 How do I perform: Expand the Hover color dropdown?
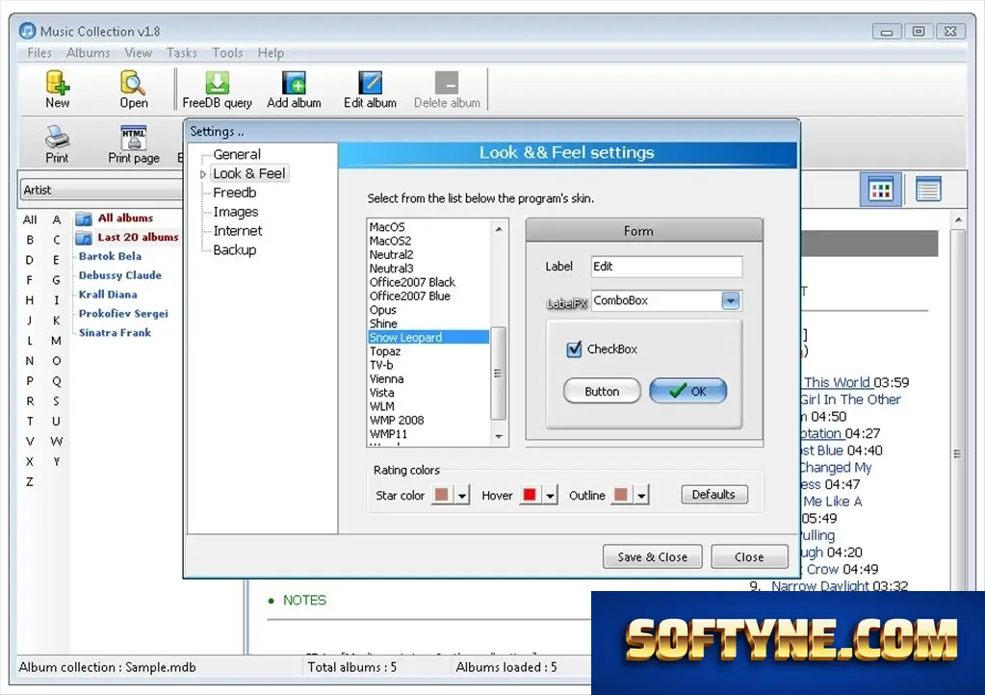tap(551, 496)
